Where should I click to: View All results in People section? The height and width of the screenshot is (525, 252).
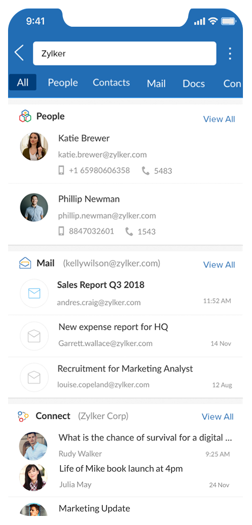[219, 119]
